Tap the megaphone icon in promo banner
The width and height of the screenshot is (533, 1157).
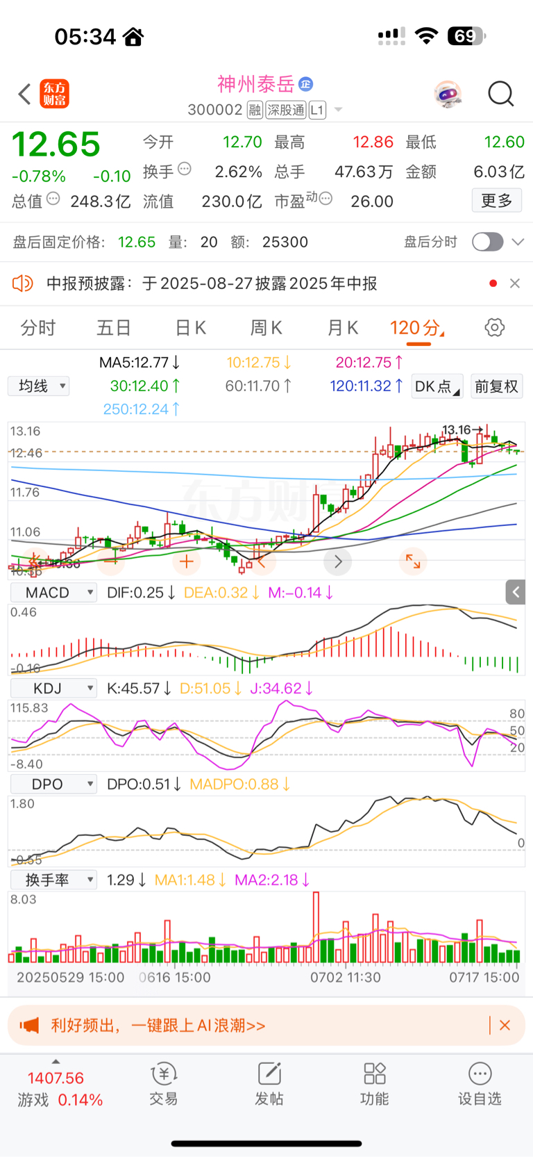tap(29, 1026)
